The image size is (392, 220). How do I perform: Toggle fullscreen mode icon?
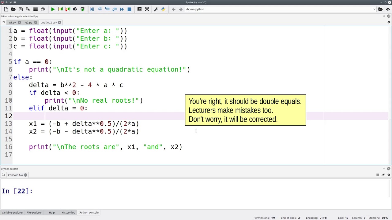[147, 9]
